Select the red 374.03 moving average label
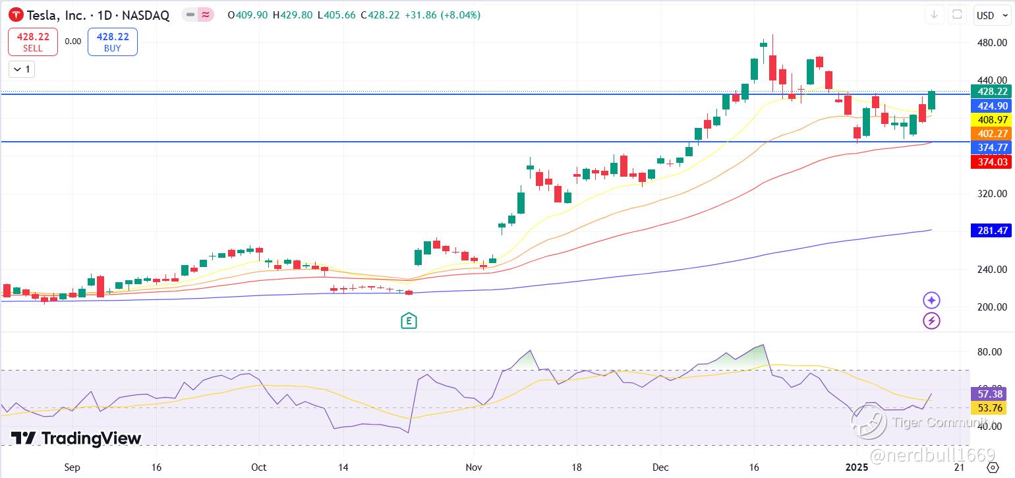 pyautogui.click(x=991, y=162)
